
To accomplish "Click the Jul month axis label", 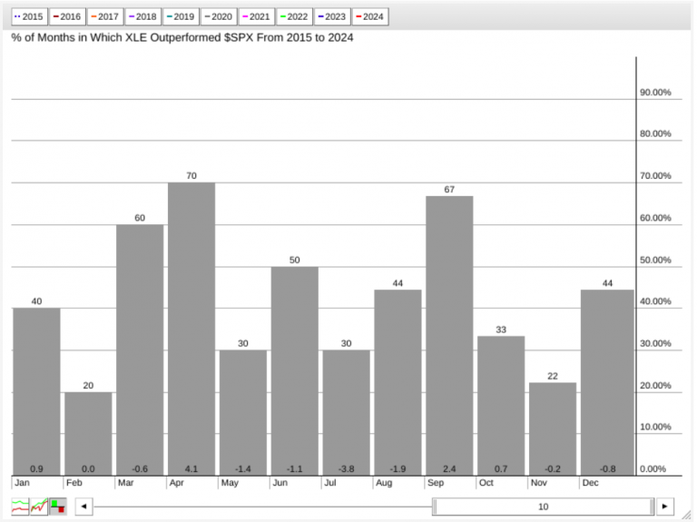I will click(330, 483).
